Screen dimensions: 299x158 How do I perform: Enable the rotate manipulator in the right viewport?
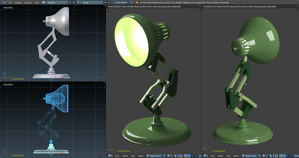click(x=288, y=156)
